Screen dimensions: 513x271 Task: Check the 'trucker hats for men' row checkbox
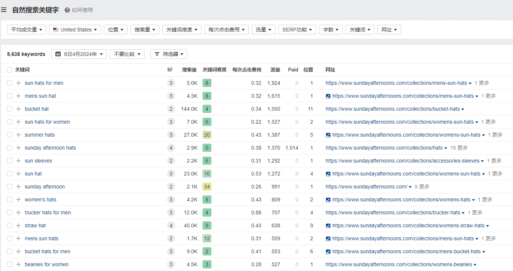pos(10,213)
